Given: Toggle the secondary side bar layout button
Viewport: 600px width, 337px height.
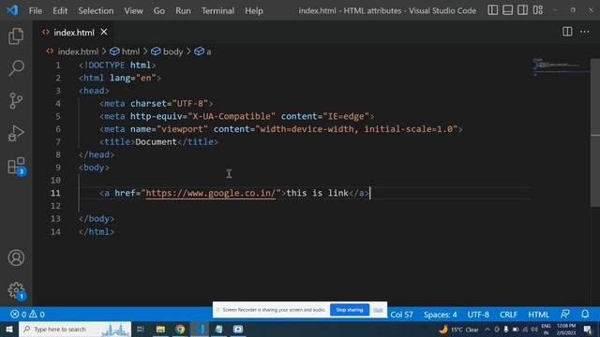Looking at the screenshot, I should point(522,10).
